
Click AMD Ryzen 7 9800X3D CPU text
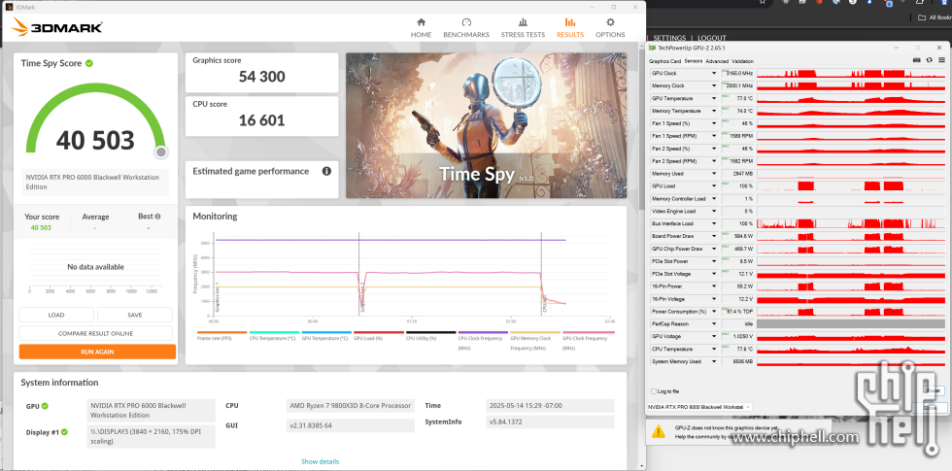point(351,406)
